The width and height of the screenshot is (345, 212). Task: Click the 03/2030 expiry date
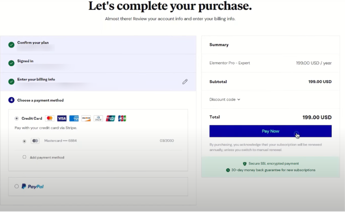(x=167, y=141)
